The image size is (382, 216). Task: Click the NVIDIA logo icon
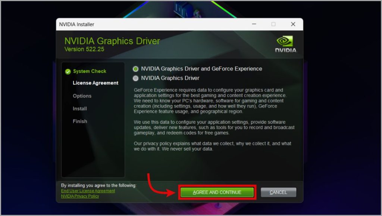click(285, 44)
